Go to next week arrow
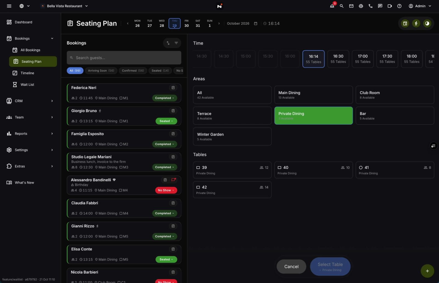This screenshot has height=283, width=439. 219,24
